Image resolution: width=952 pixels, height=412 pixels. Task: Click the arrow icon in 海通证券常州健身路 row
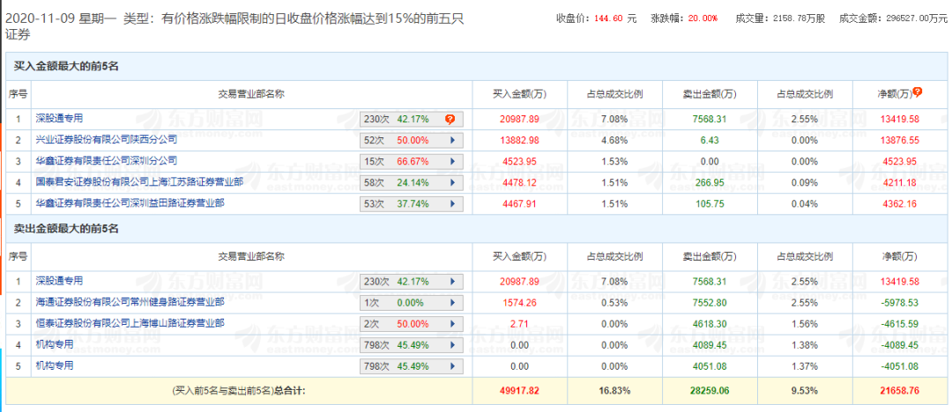(452, 303)
